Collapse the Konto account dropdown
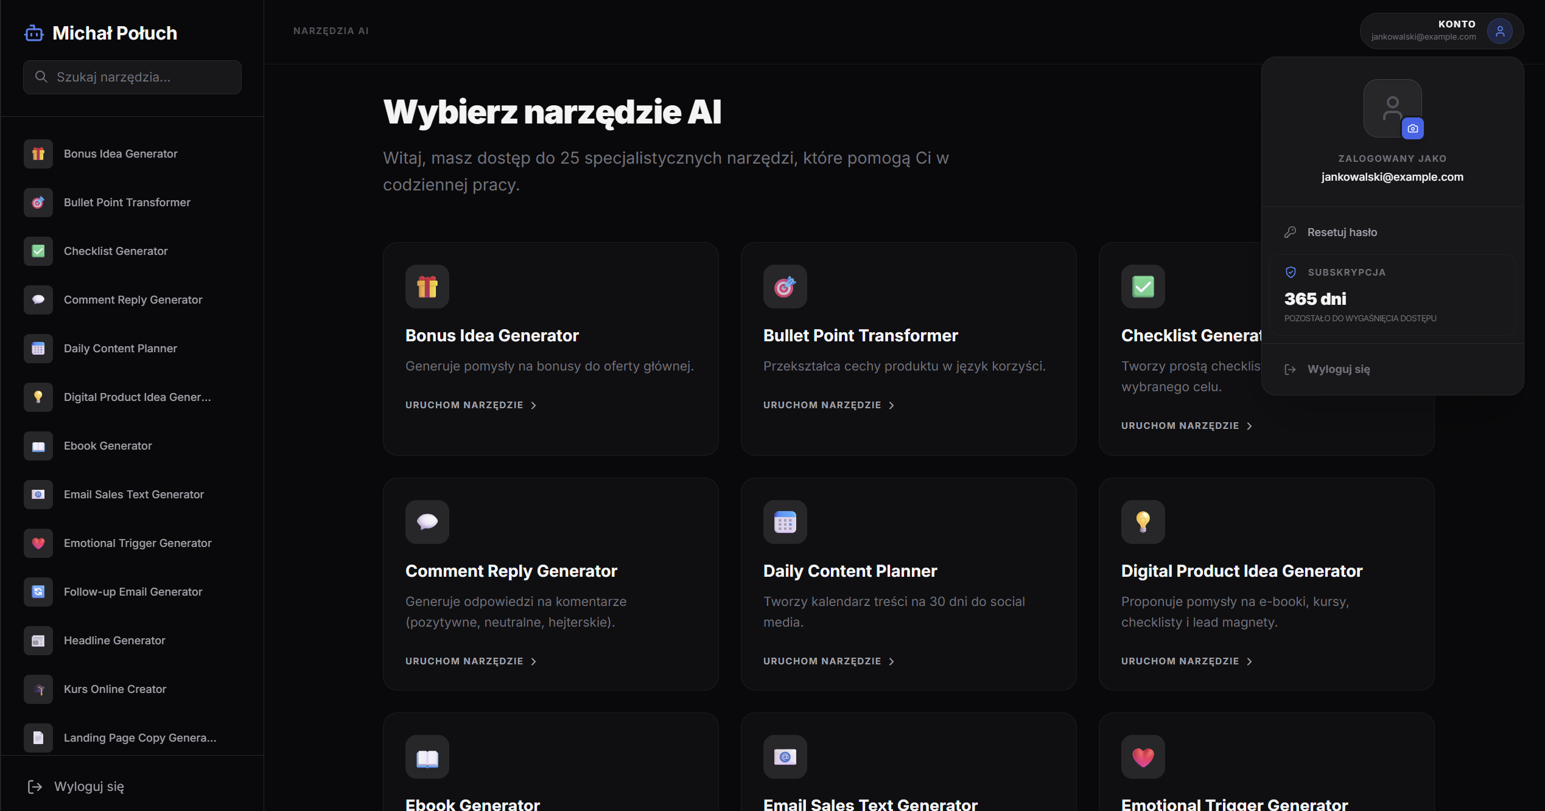This screenshot has width=1545, height=811. coord(1442,30)
